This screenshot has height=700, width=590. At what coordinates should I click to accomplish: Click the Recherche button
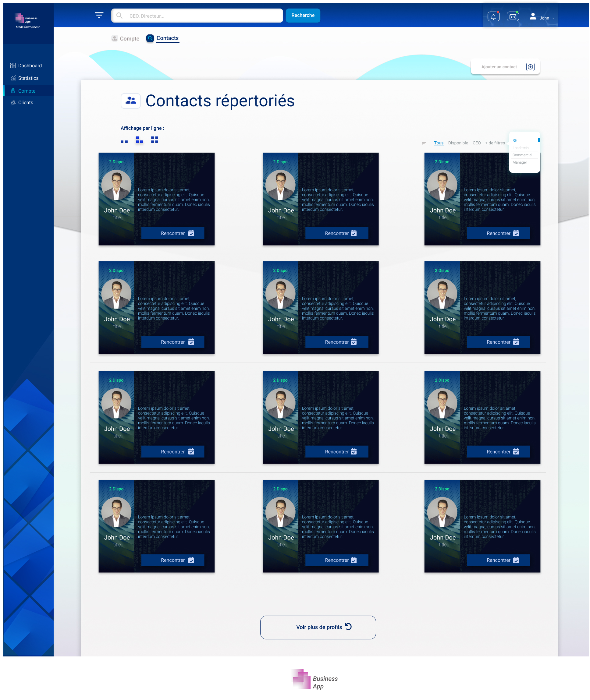point(303,15)
